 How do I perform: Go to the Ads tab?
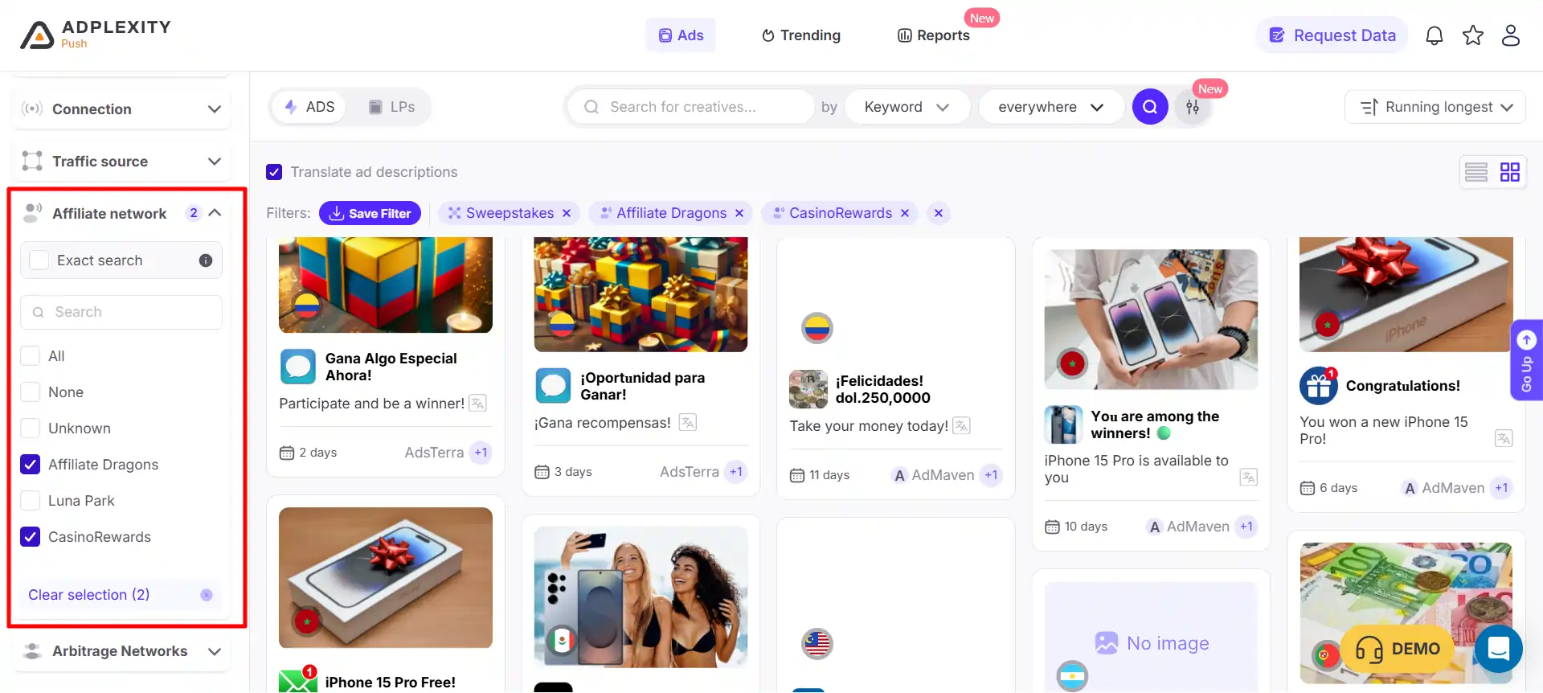681,35
